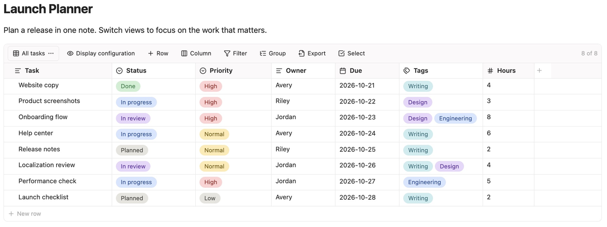Enable Select mode
607x227 pixels.
[x=352, y=53]
